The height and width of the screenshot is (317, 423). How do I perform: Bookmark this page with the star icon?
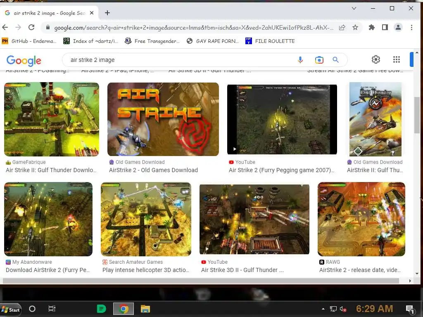[355, 27]
